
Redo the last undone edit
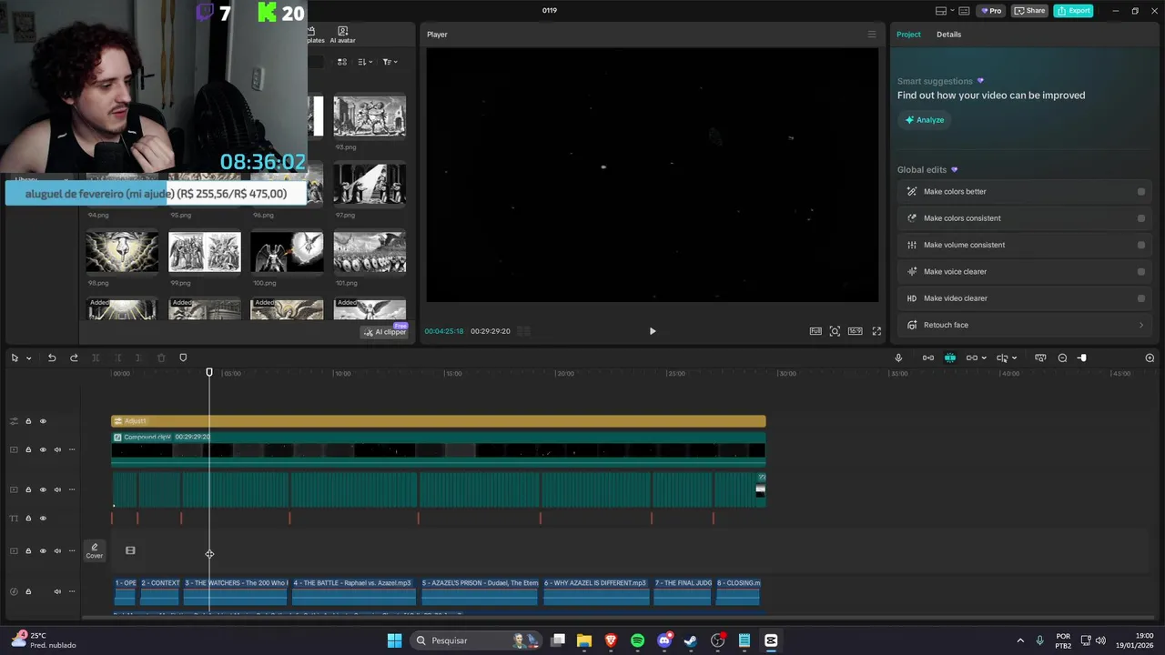click(x=74, y=358)
